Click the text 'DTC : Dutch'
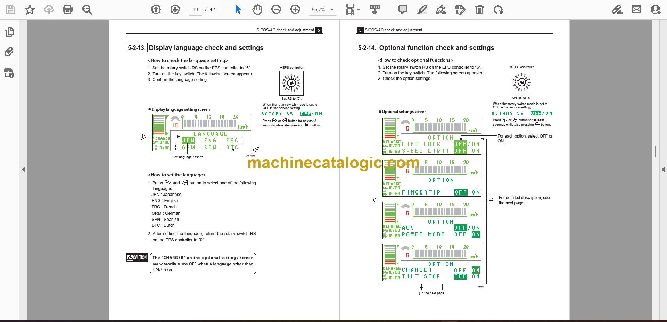 163,225
